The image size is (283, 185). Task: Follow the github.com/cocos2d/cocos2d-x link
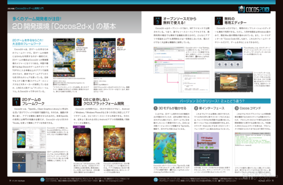point(198,57)
